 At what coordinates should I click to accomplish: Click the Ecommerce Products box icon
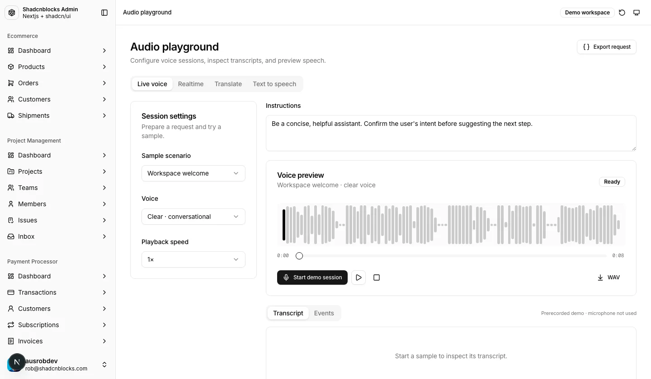coord(11,67)
